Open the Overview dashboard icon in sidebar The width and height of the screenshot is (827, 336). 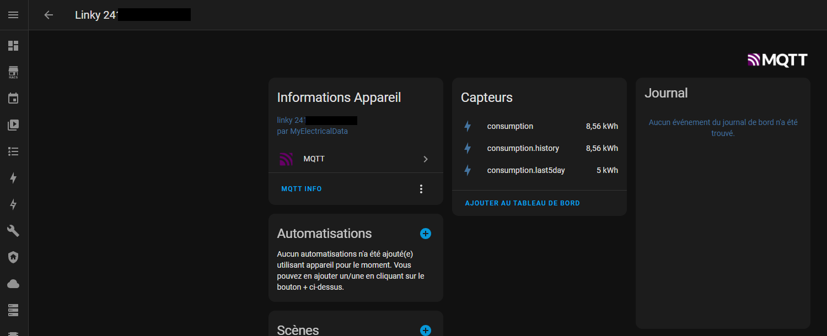[13, 46]
